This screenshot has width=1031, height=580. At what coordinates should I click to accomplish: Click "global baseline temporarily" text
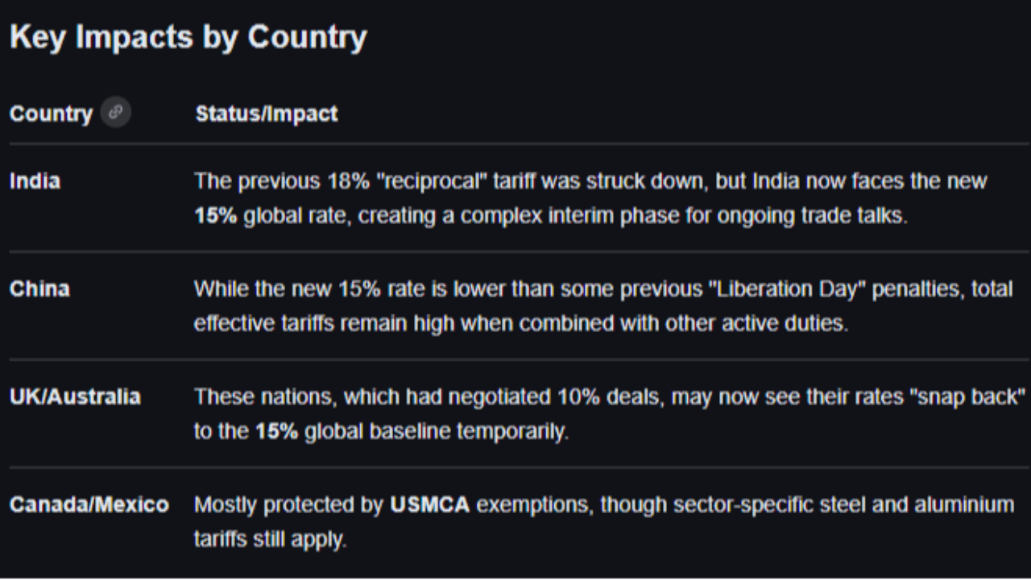tap(437, 431)
